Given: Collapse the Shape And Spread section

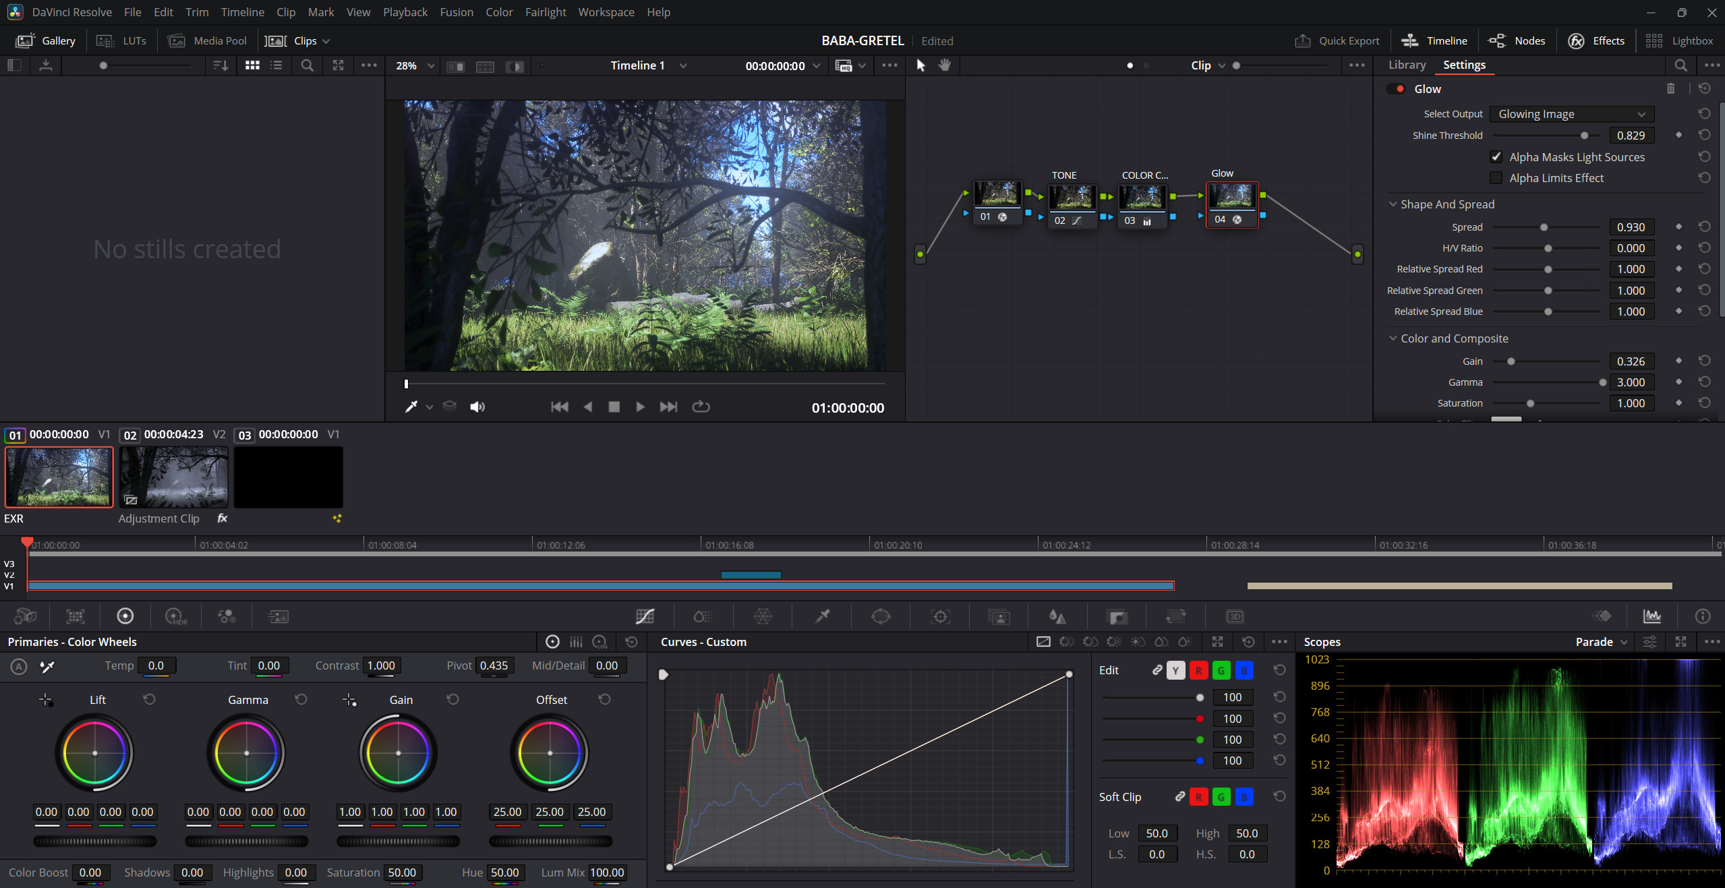Looking at the screenshot, I should 1393,204.
